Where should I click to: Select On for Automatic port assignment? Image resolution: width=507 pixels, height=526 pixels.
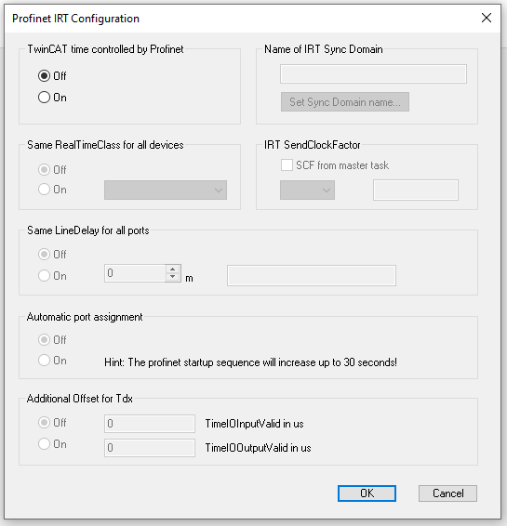52,361
